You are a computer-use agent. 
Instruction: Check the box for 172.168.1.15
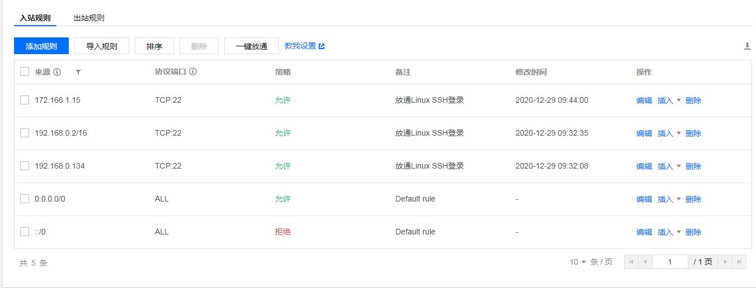pyautogui.click(x=25, y=100)
